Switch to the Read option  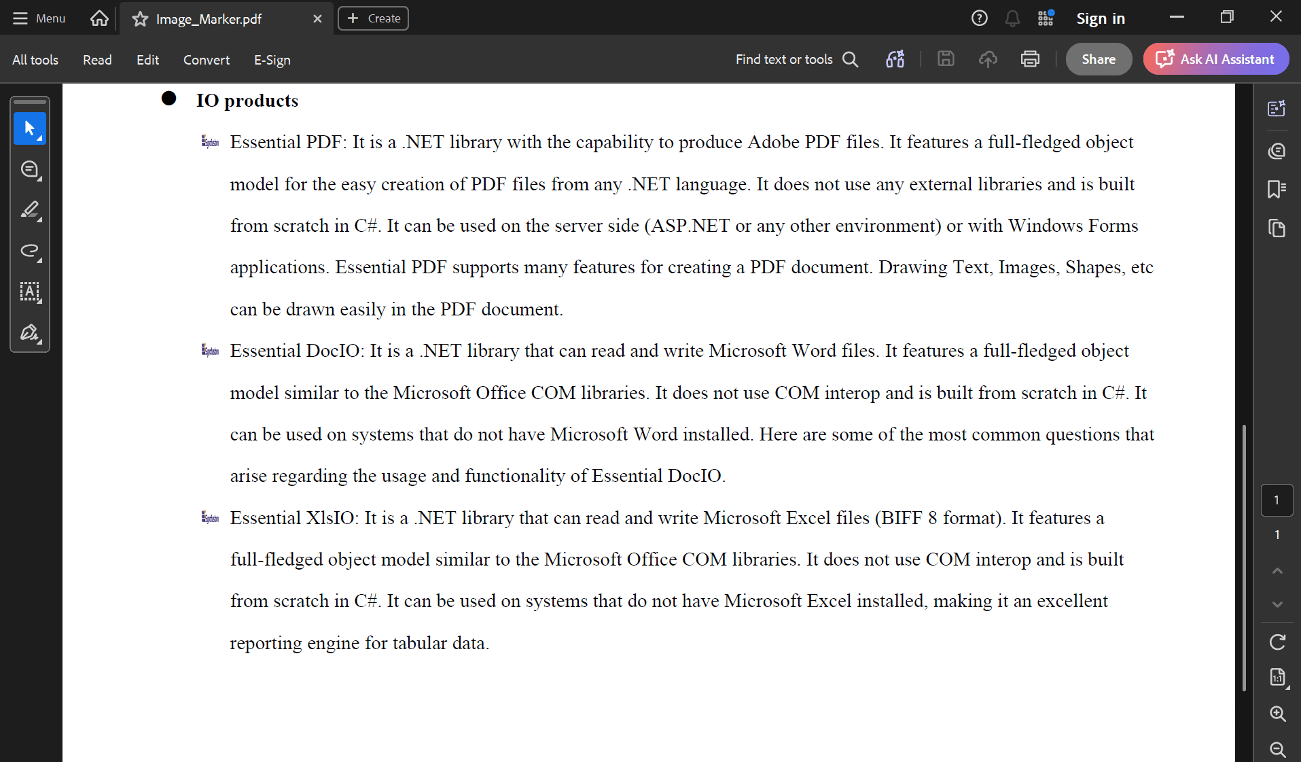click(x=97, y=60)
